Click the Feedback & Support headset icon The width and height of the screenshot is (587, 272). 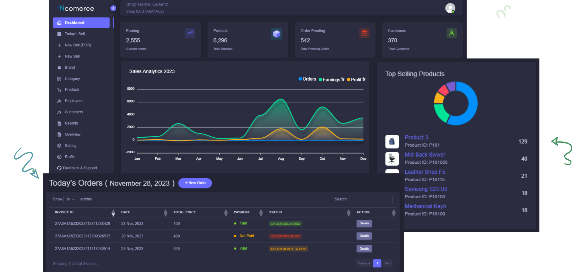pyautogui.click(x=59, y=168)
